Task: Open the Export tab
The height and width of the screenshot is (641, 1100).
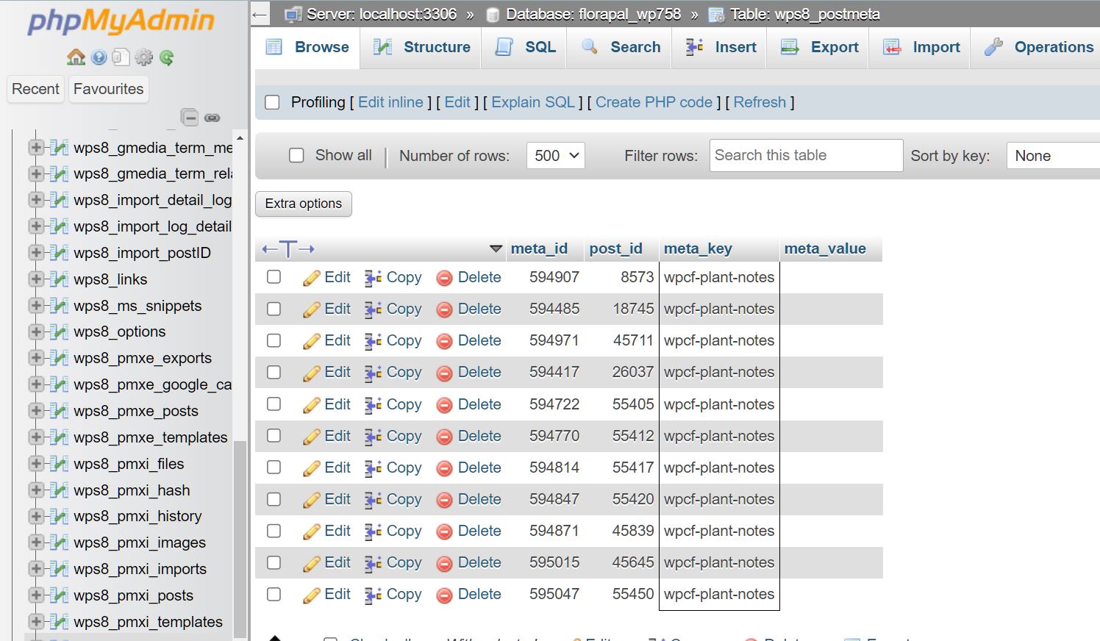Action: [818, 47]
